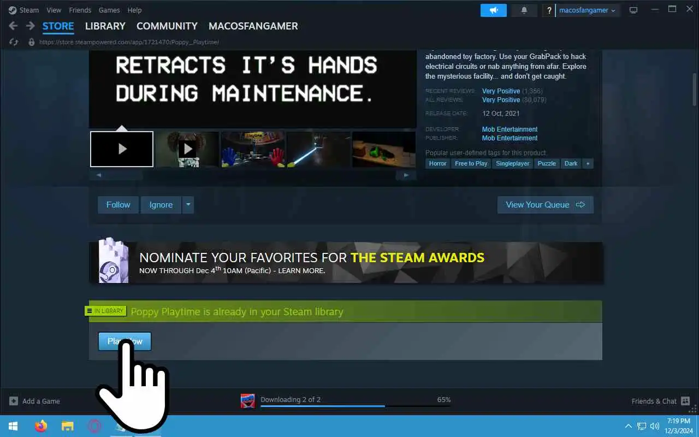Select the Free to Play tag
699x437 pixels.
pyautogui.click(x=471, y=163)
